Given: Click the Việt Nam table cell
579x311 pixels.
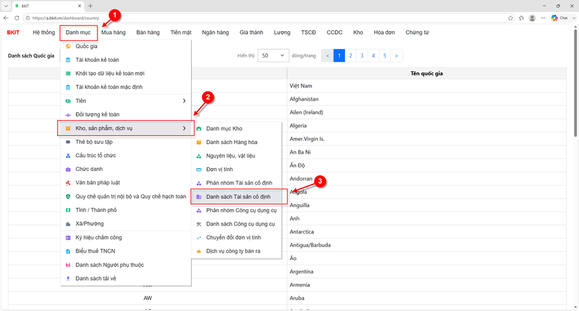Looking at the screenshot, I should [x=426, y=86].
